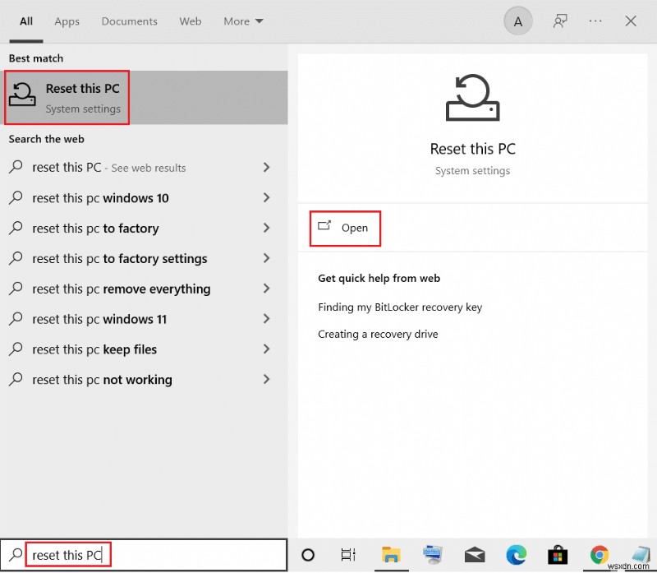Expand arrow for 'reset this pc windows 10'
Image resolution: width=657 pixels, height=573 pixels.
click(266, 198)
